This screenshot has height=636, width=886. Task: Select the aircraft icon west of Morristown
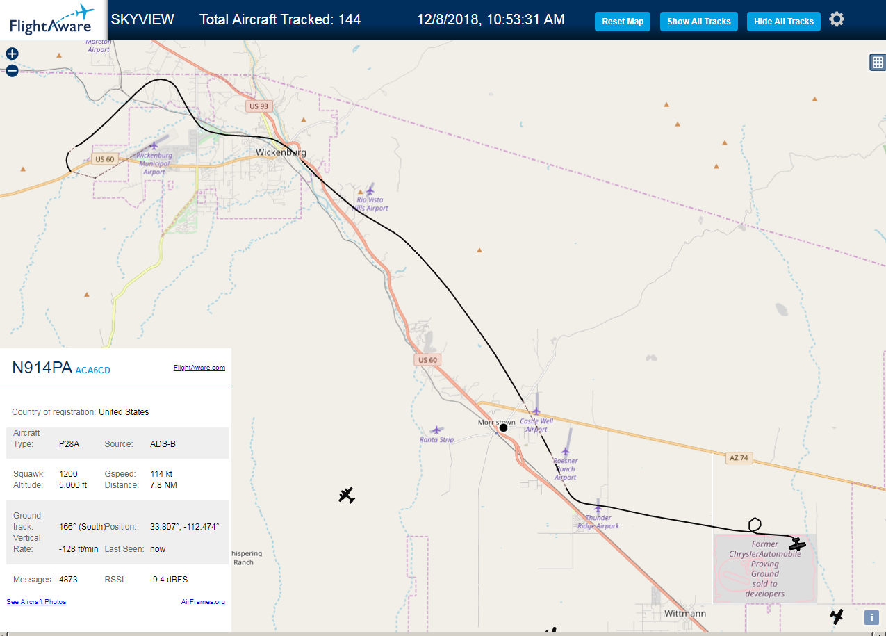[347, 496]
